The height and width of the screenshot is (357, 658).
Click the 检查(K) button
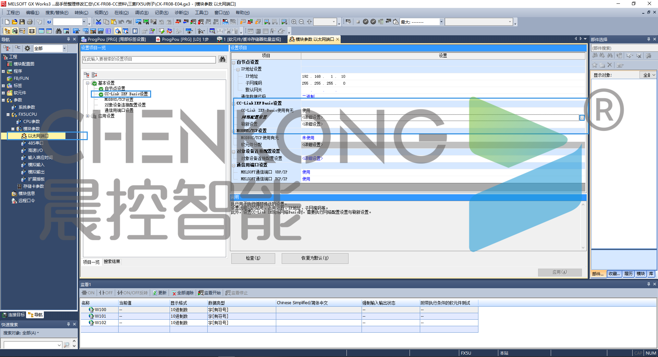[x=253, y=258]
